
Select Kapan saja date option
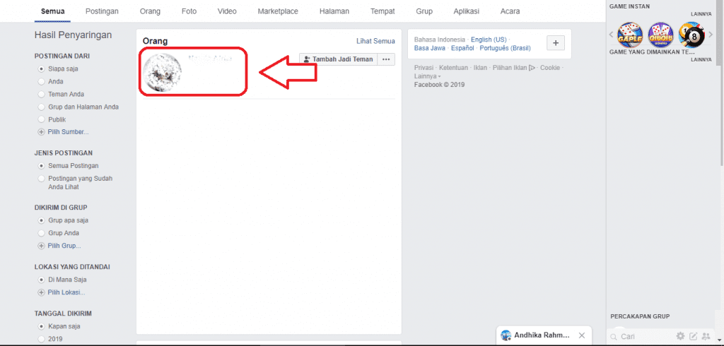click(42, 326)
